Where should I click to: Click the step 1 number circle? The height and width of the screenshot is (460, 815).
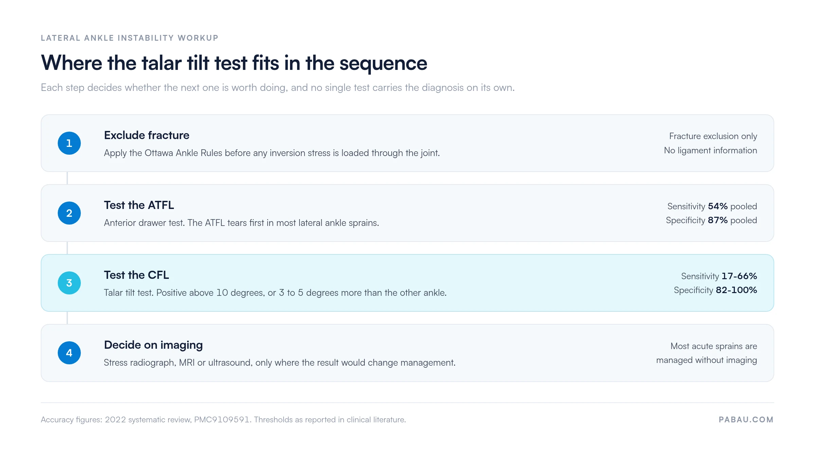[x=69, y=143]
